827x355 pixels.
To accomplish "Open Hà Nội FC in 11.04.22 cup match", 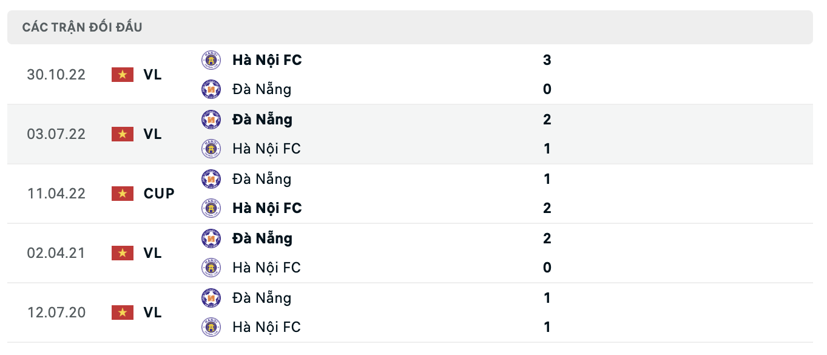I will [267, 208].
